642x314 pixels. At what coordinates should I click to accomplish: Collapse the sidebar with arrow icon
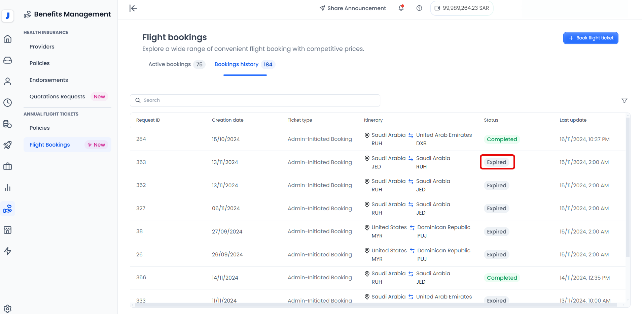click(x=133, y=8)
